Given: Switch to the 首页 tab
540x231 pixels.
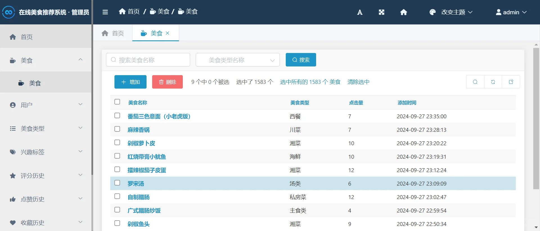Looking at the screenshot, I should coord(113,33).
